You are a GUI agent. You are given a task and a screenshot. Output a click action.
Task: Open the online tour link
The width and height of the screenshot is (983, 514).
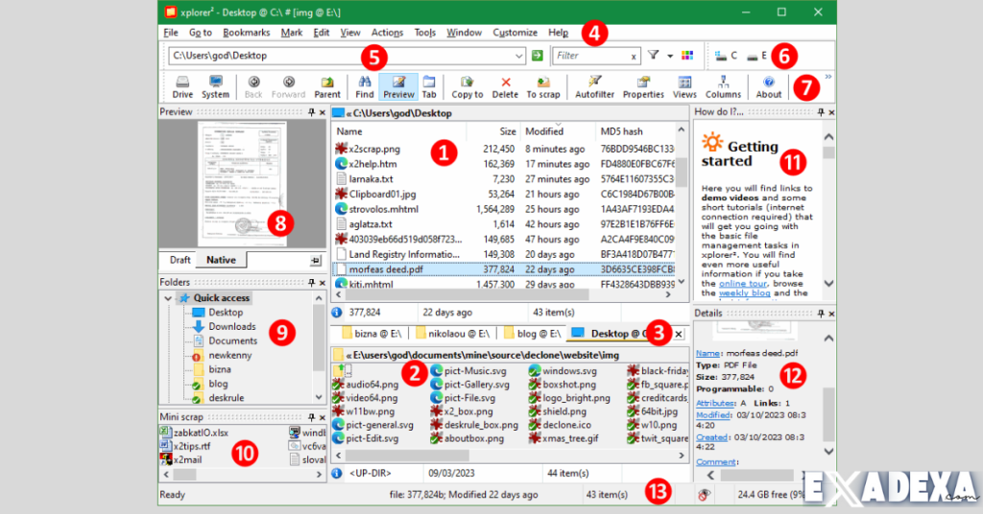pyautogui.click(x=743, y=284)
